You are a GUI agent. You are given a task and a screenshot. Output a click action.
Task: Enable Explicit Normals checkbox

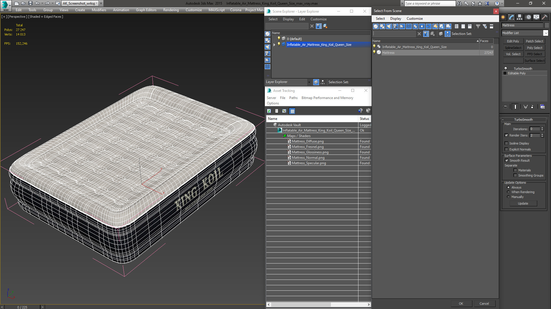coord(506,149)
